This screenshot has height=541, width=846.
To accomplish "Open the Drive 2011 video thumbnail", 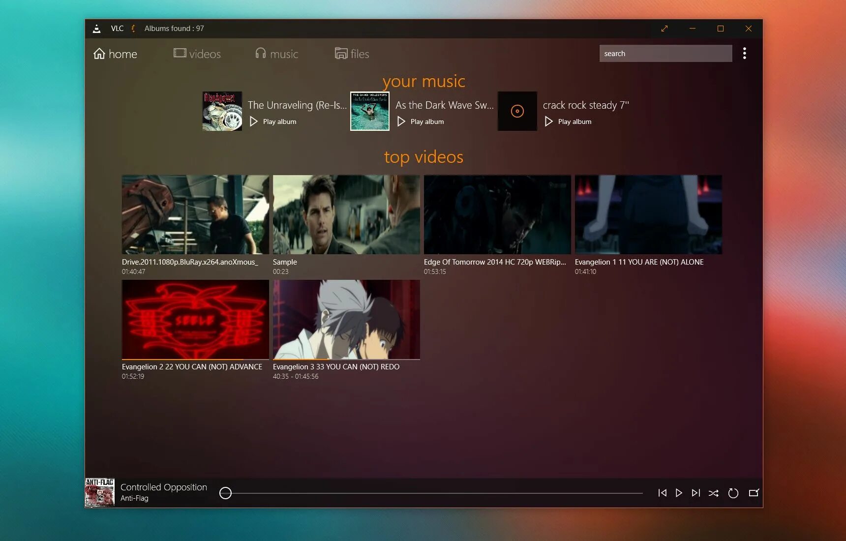I will 195,214.
